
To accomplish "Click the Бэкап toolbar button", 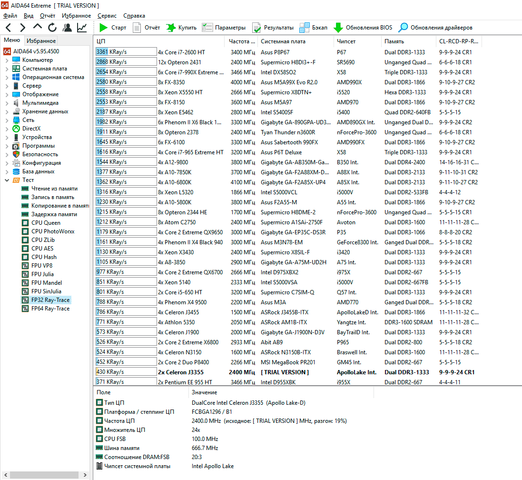I will [x=314, y=28].
